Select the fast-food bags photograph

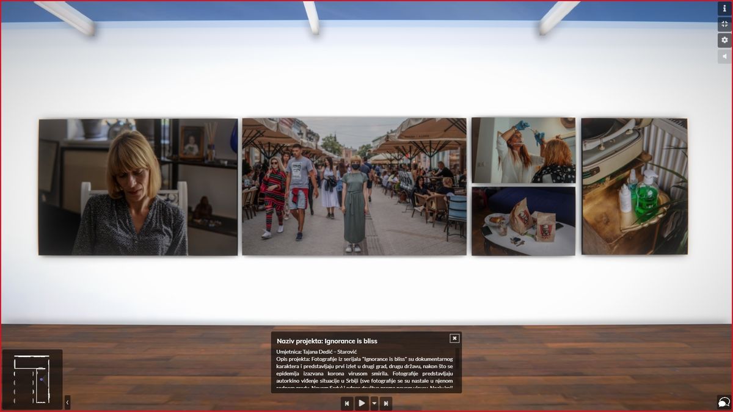coord(524,220)
